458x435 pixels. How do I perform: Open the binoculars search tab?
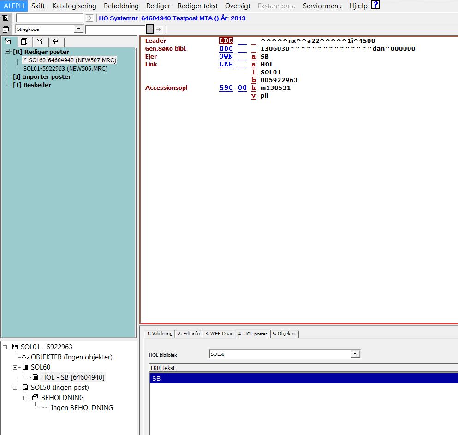(55, 41)
